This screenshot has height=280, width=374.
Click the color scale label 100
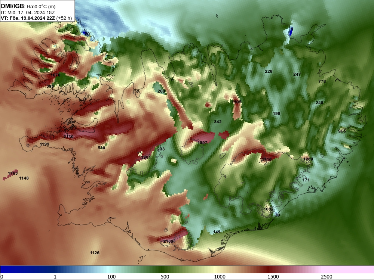pyautogui.click(x=111, y=277)
